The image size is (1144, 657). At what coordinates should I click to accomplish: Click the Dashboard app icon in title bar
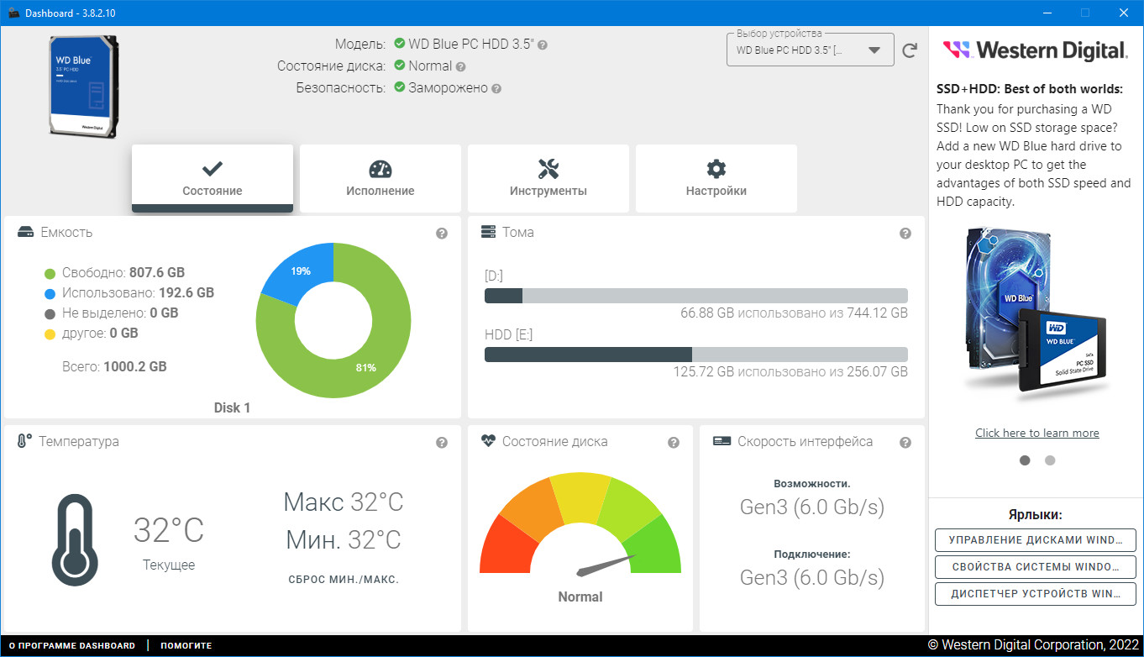coord(13,13)
